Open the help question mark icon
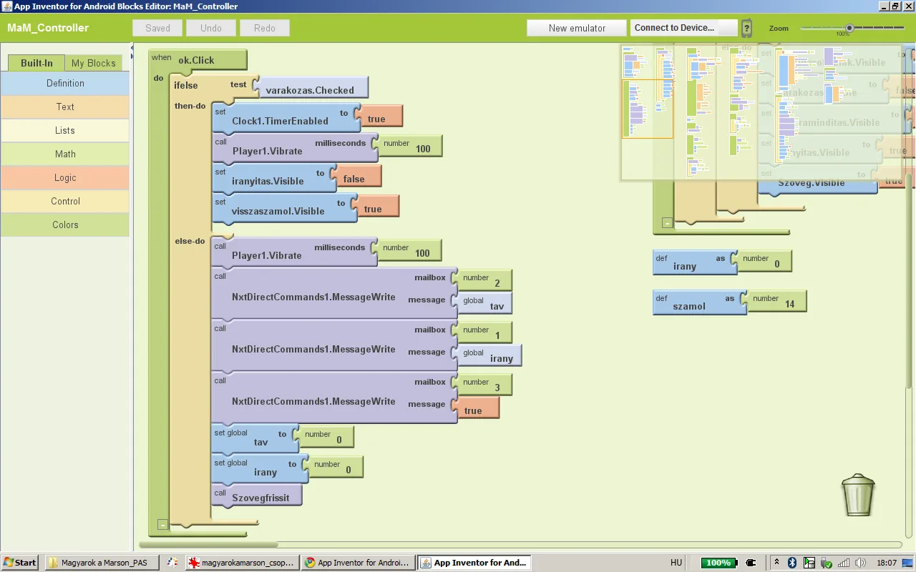 point(746,29)
